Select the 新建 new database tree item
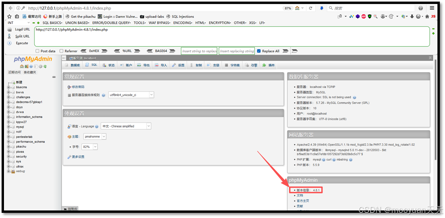Viewport: 445px width, 218px height. [x=19, y=82]
